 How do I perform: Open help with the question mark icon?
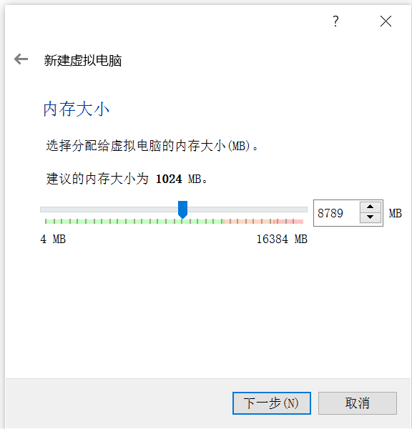click(x=335, y=21)
